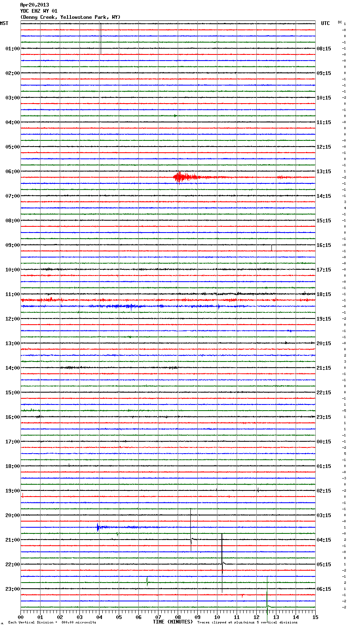Click minute 02 on the bottom axis
Viewport: 348px width, 628px height.
coord(60,617)
